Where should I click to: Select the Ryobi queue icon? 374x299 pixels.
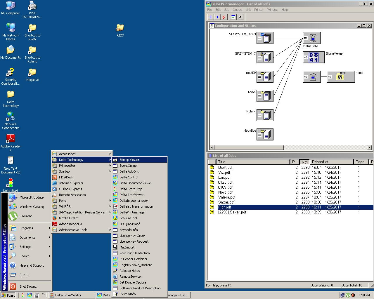click(265, 96)
